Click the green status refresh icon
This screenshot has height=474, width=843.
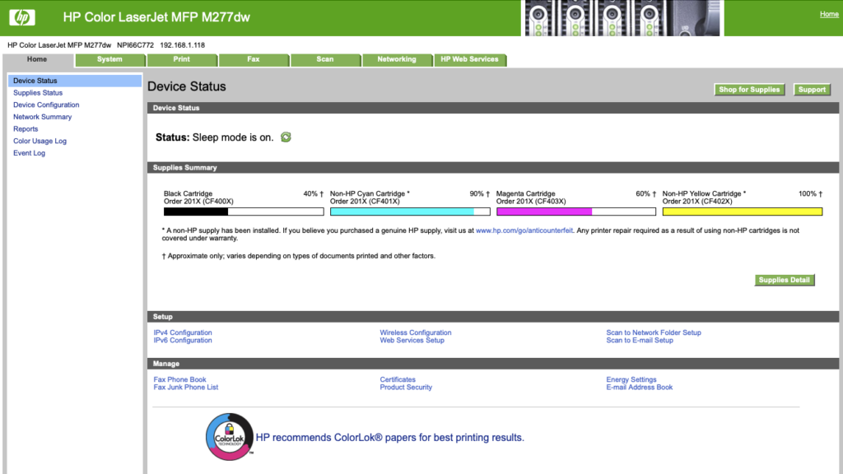[286, 137]
